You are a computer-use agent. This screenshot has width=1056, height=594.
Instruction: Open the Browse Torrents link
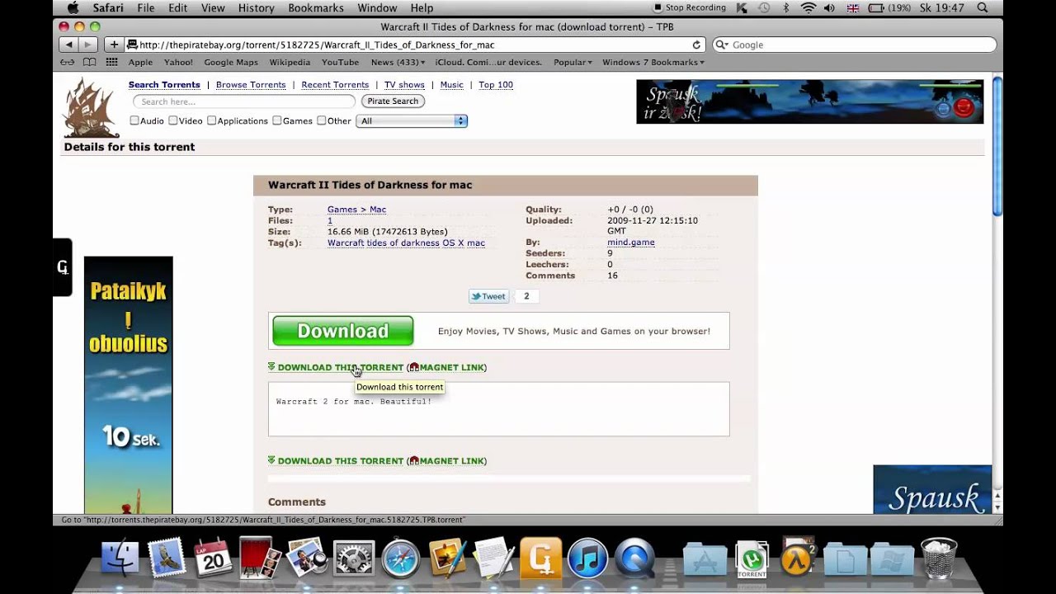point(251,85)
